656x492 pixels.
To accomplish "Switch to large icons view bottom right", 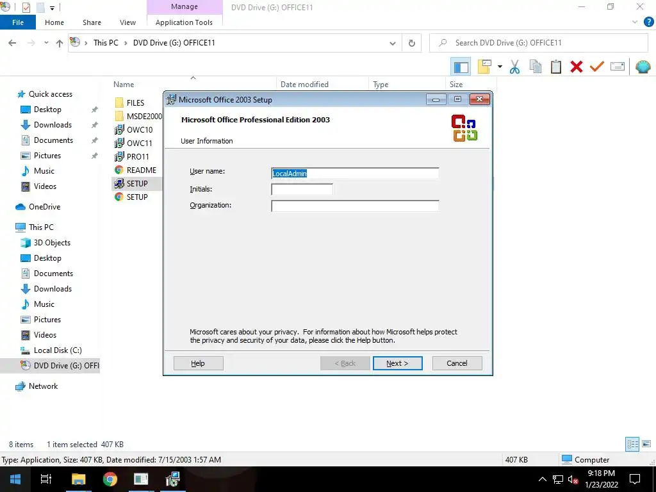I will [x=646, y=445].
